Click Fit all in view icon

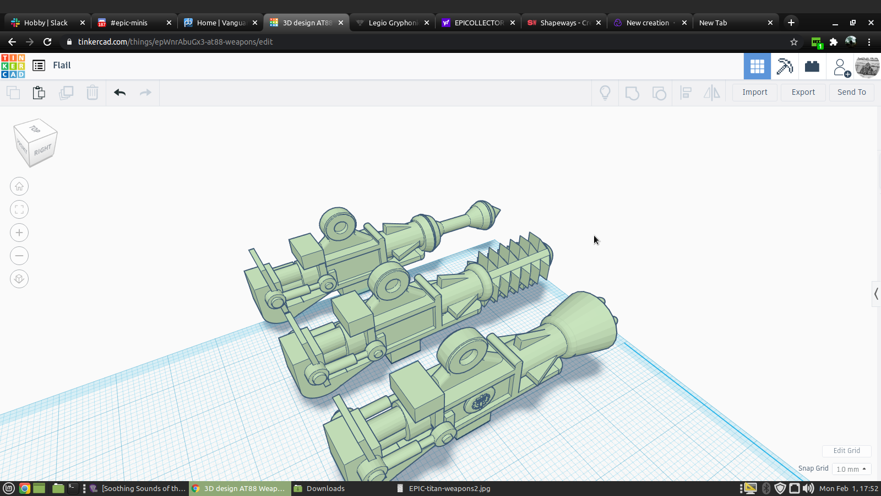(x=19, y=209)
